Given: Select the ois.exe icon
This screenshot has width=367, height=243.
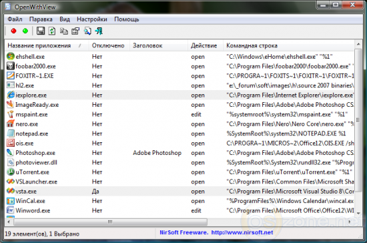Looking at the screenshot, I should click(10, 143).
